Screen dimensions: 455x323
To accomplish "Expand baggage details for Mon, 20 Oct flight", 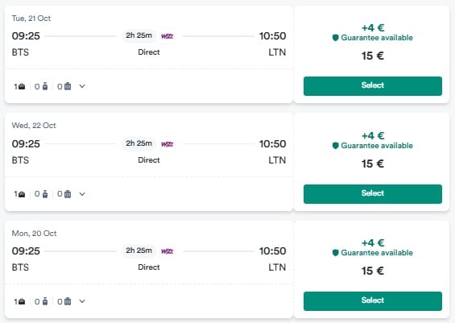I will click(82, 301).
